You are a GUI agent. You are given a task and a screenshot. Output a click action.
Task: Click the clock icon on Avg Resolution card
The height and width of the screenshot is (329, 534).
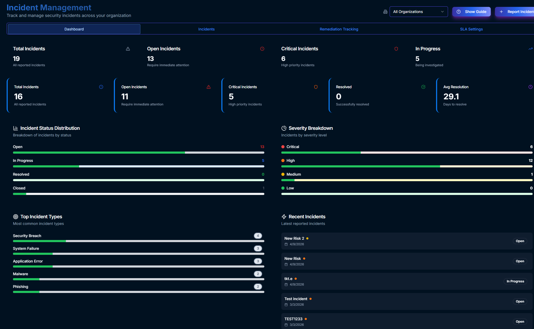click(530, 87)
